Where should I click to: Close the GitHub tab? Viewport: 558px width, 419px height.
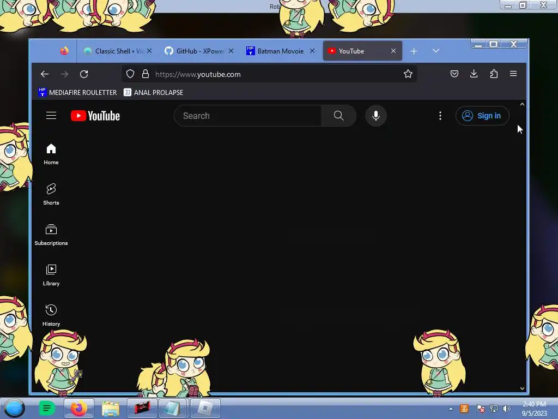pyautogui.click(x=231, y=51)
